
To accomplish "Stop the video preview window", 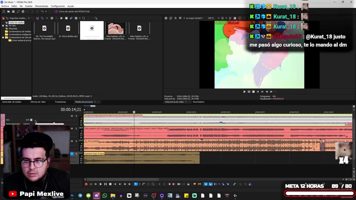I will point(253,92).
